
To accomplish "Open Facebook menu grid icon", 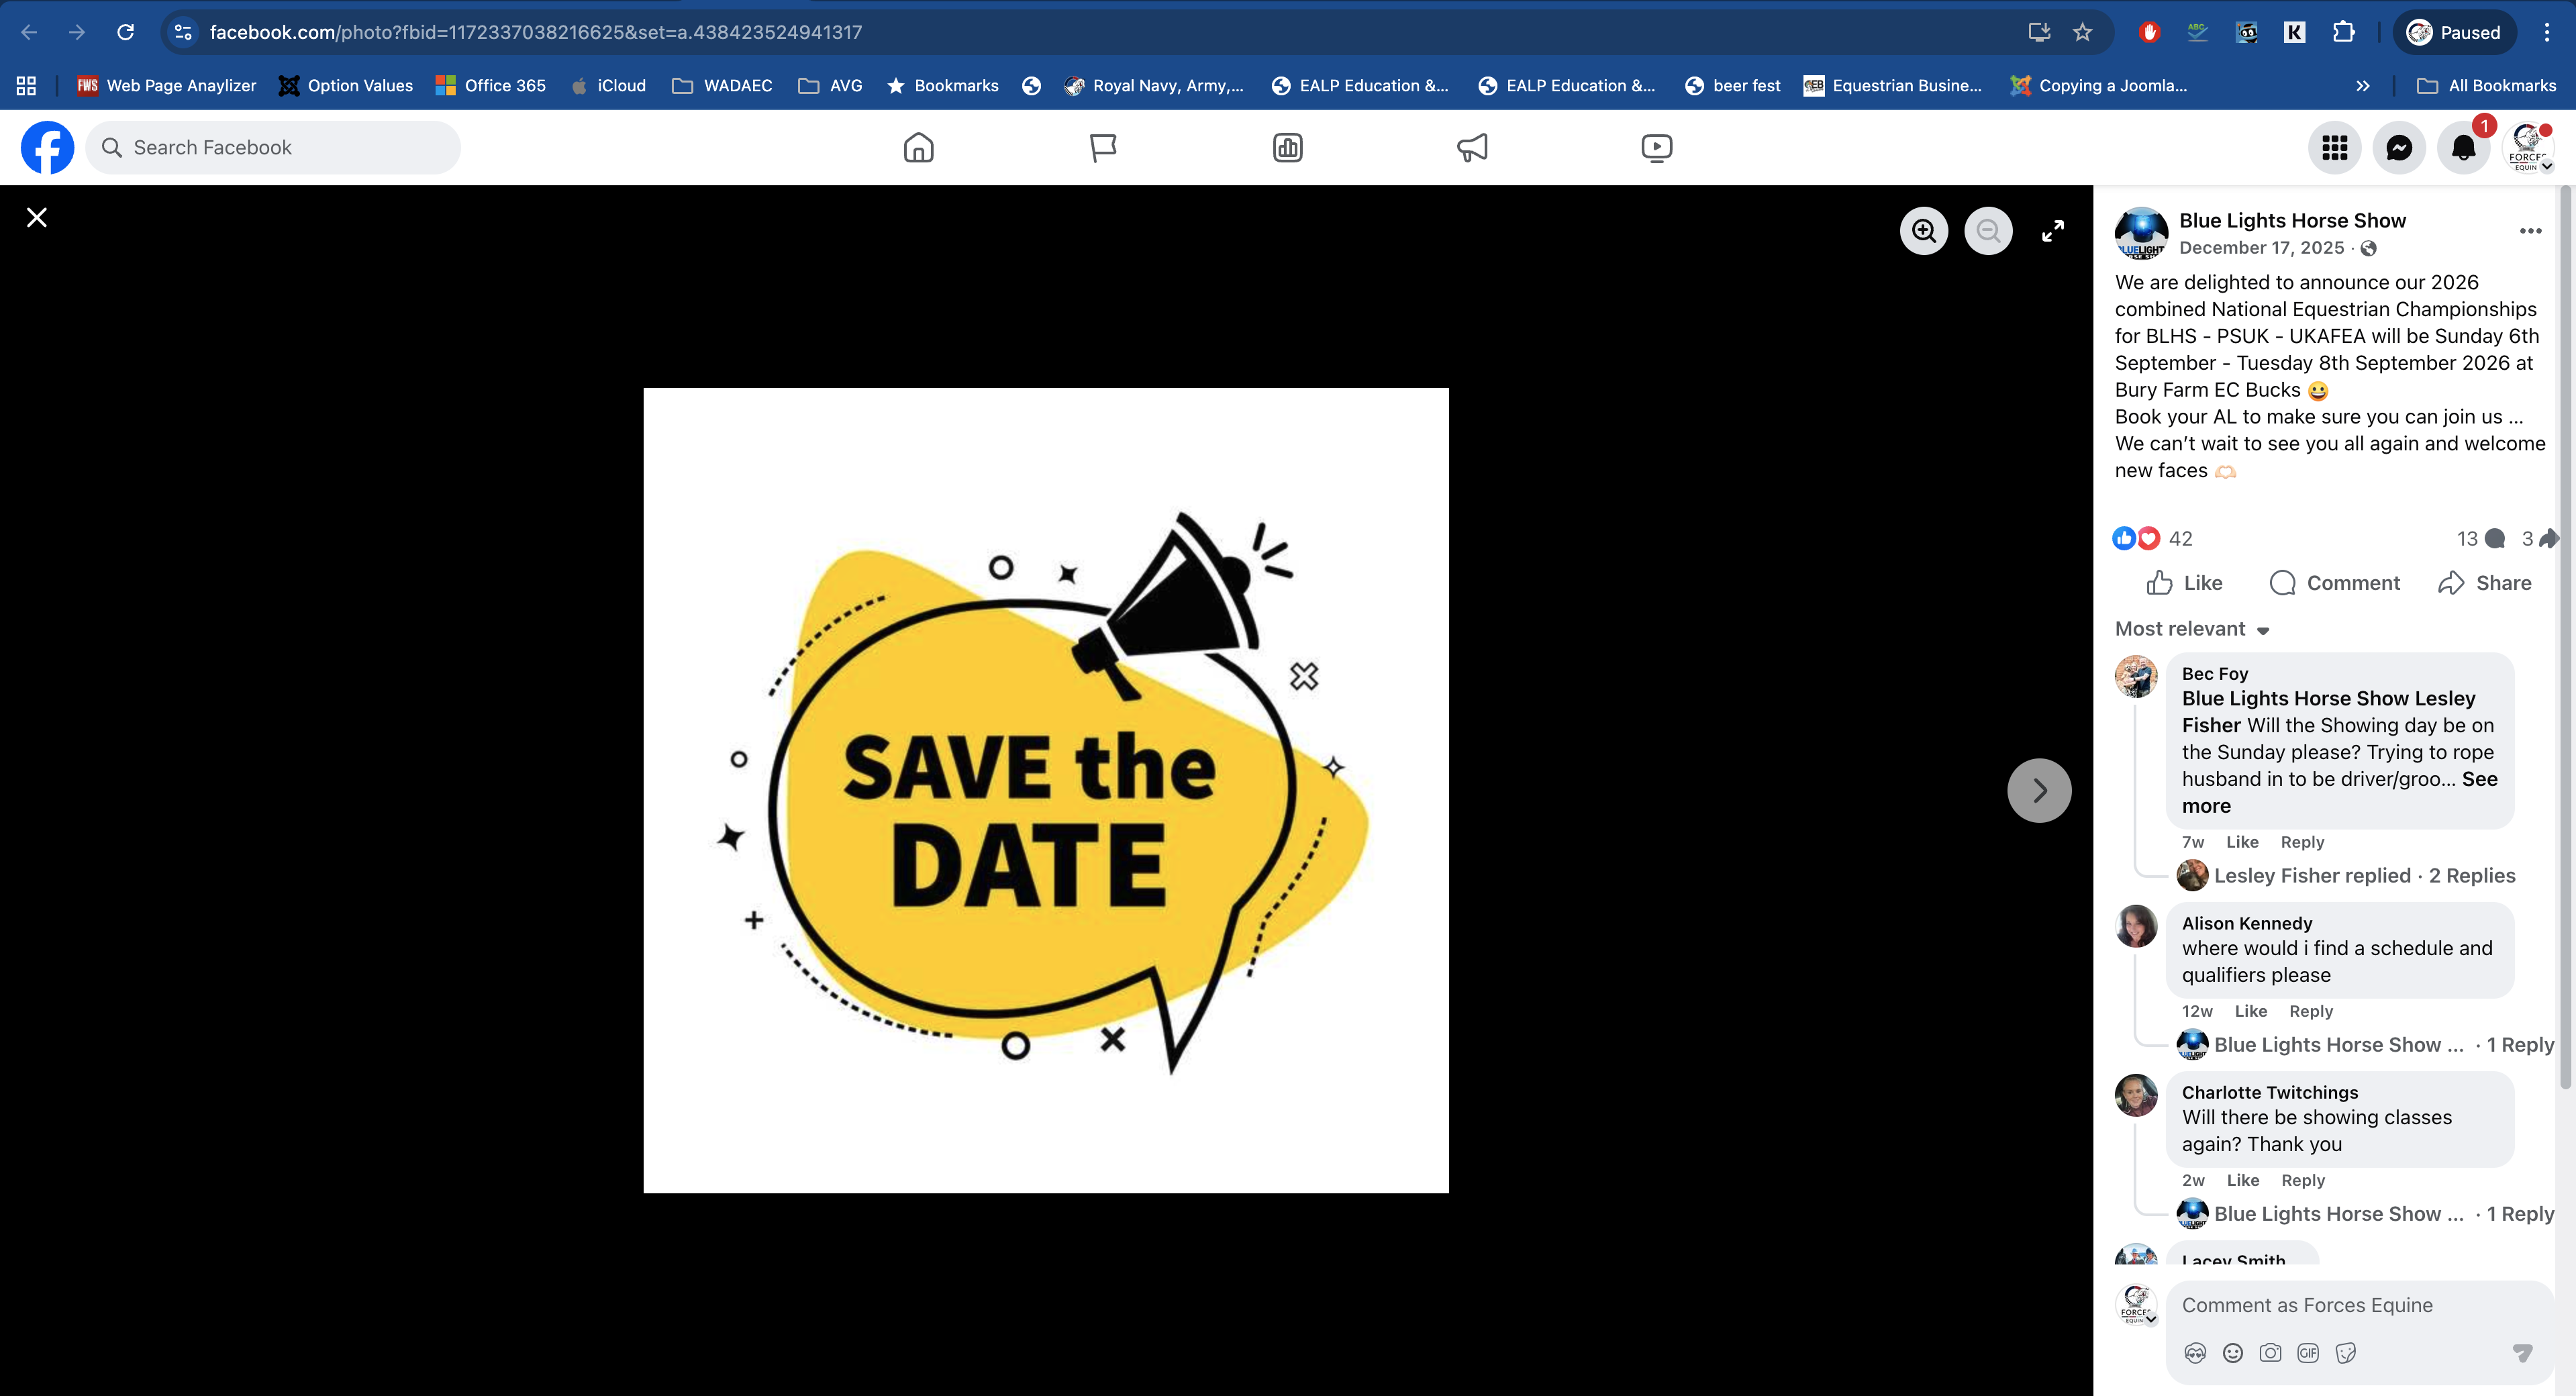I will (x=2334, y=148).
